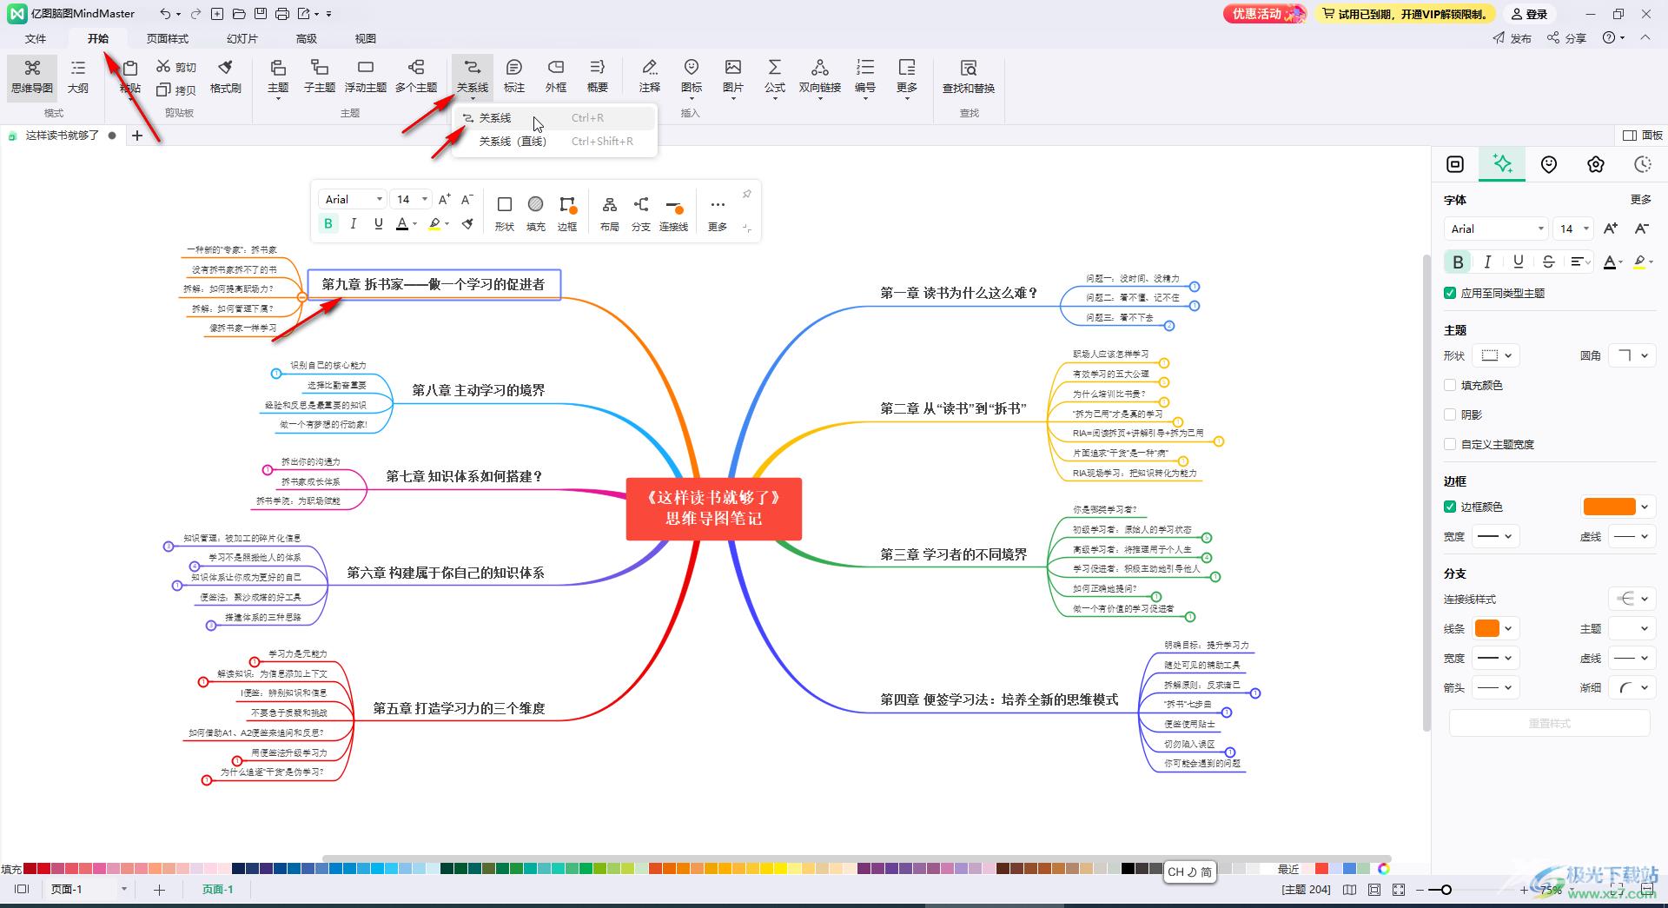
Task: Uncheck Border Color (边框颜色) checkbox
Action: coord(1450,507)
